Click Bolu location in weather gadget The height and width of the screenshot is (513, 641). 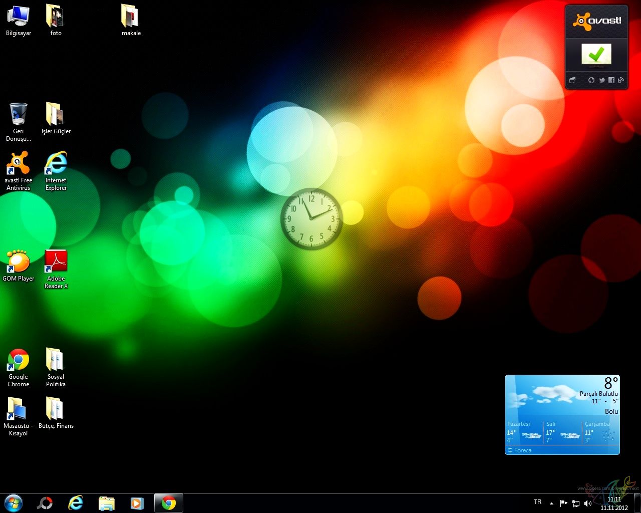point(611,411)
